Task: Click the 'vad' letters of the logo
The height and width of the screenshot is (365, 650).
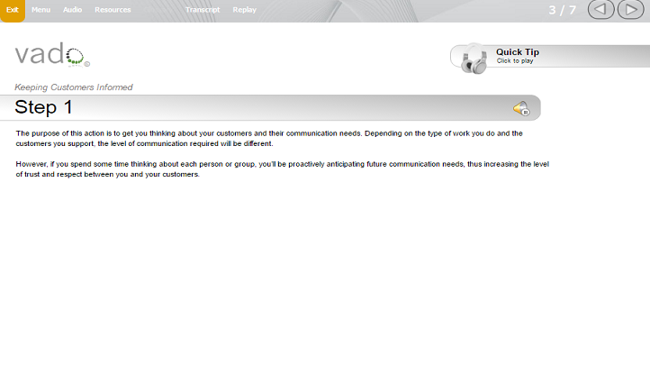Action: (x=40, y=54)
